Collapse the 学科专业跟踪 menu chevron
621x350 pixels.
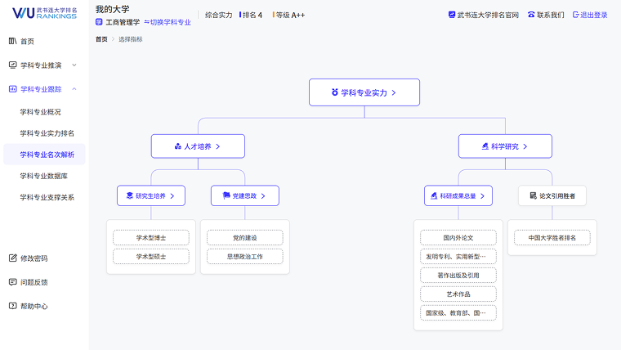pos(74,89)
